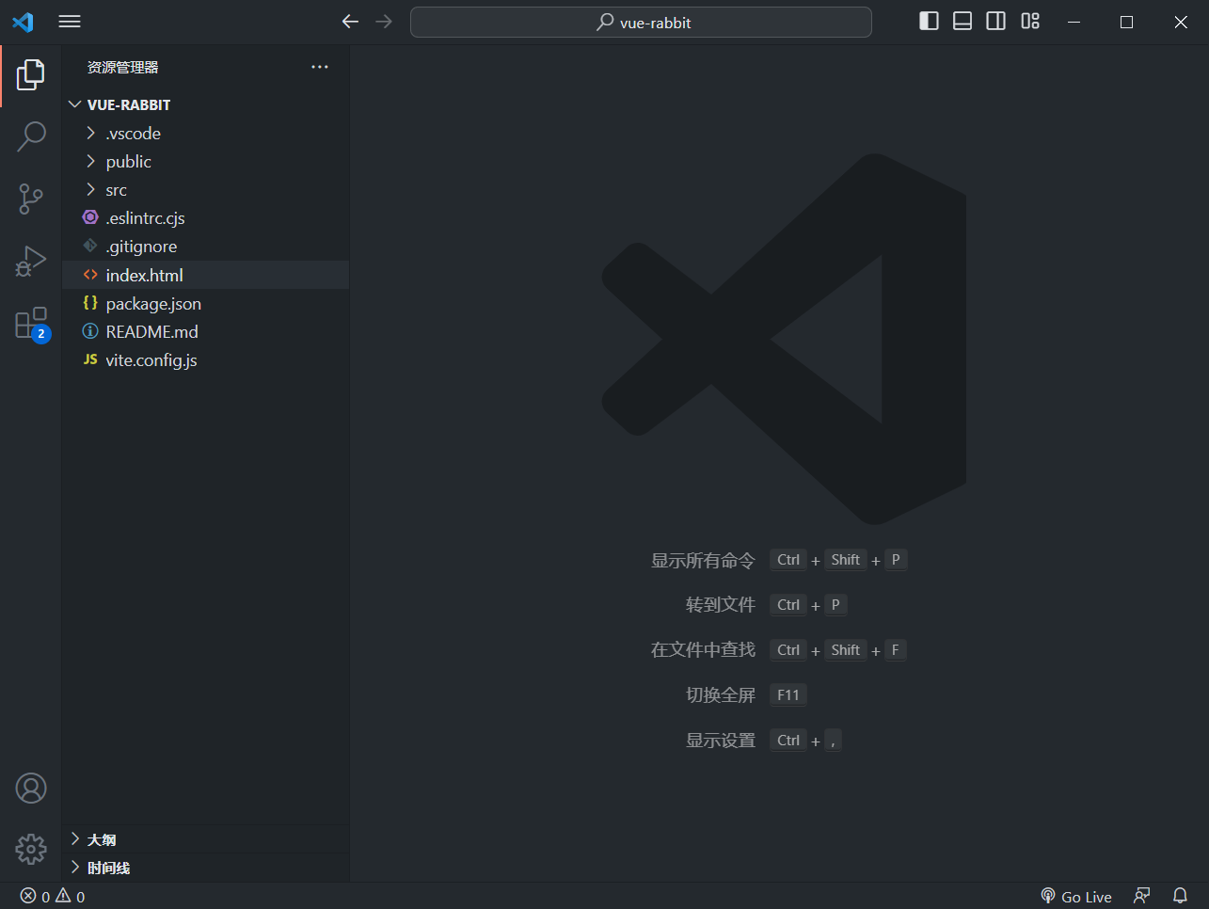Click the 切换全屏 label
This screenshot has width=1209, height=909.
pyautogui.click(x=721, y=695)
